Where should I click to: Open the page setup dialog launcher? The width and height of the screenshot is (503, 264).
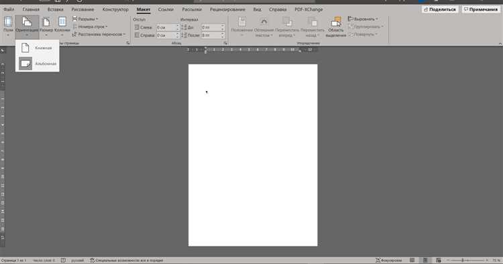click(x=128, y=43)
